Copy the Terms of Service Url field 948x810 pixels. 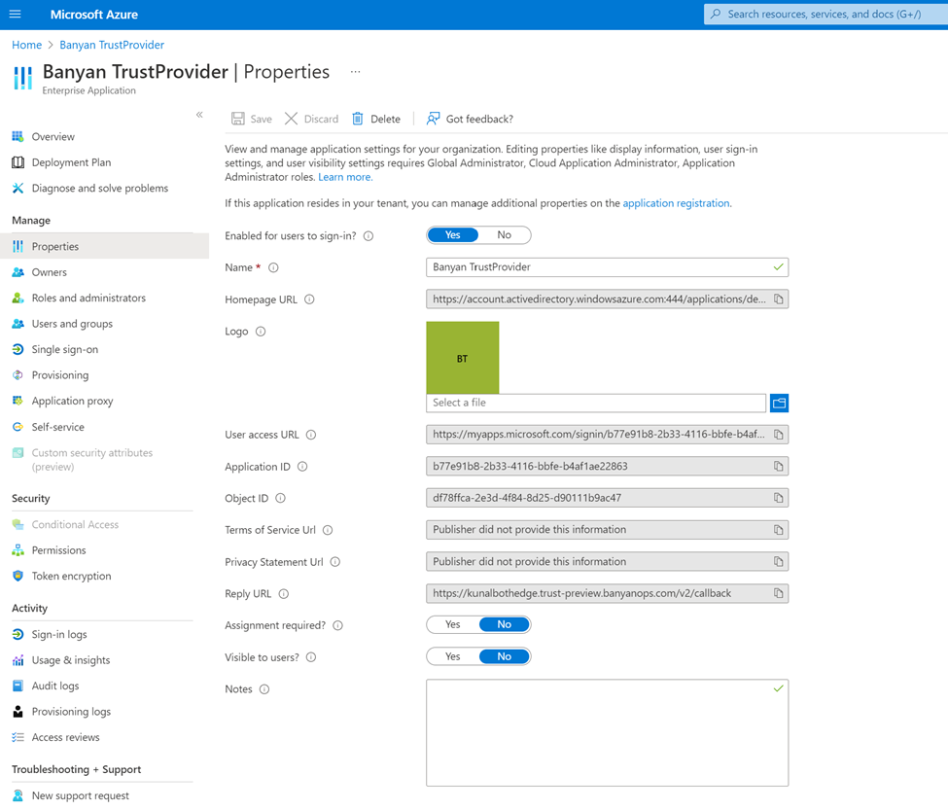point(779,530)
